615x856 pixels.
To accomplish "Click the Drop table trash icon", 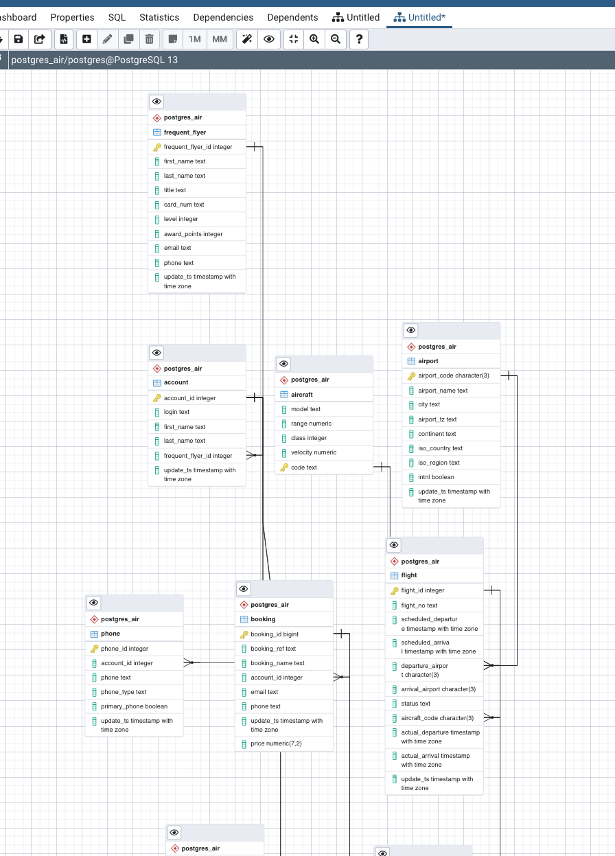I will pos(149,39).
